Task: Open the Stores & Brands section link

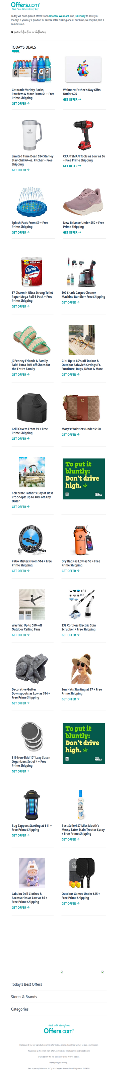Action: 24,997
